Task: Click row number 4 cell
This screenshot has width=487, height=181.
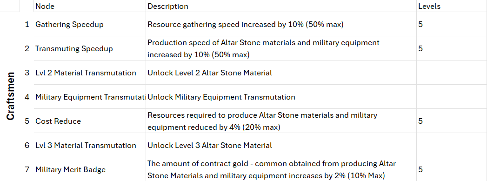Action: click(x=27, y=97)
